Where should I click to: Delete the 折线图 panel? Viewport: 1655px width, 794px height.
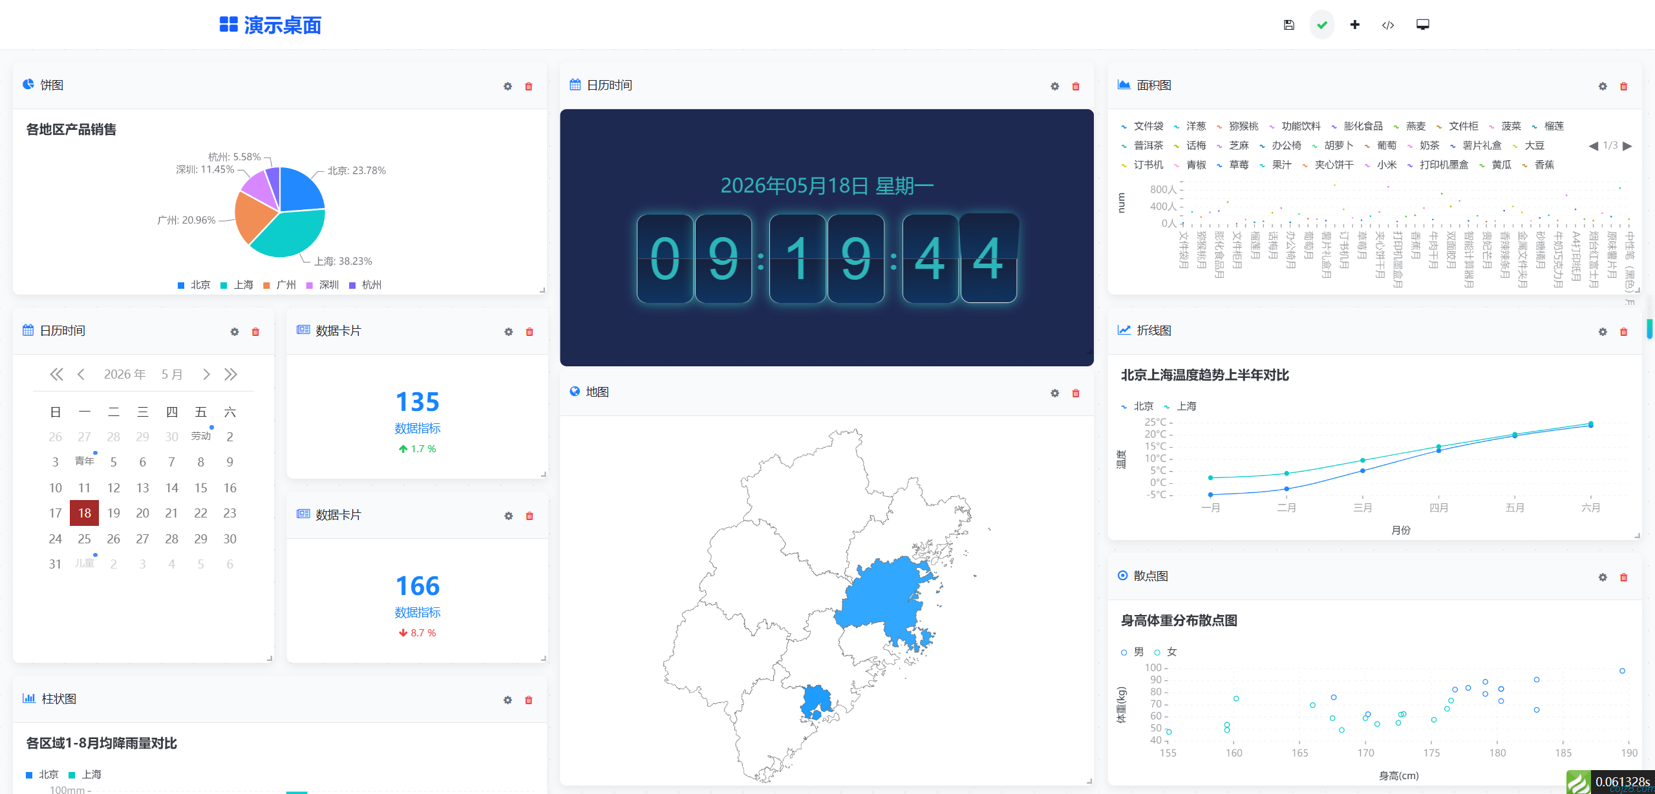[1623, 331]
